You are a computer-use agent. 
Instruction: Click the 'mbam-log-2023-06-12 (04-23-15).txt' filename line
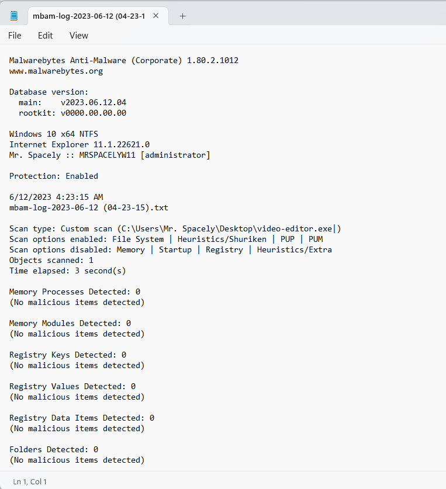[89, 208]
